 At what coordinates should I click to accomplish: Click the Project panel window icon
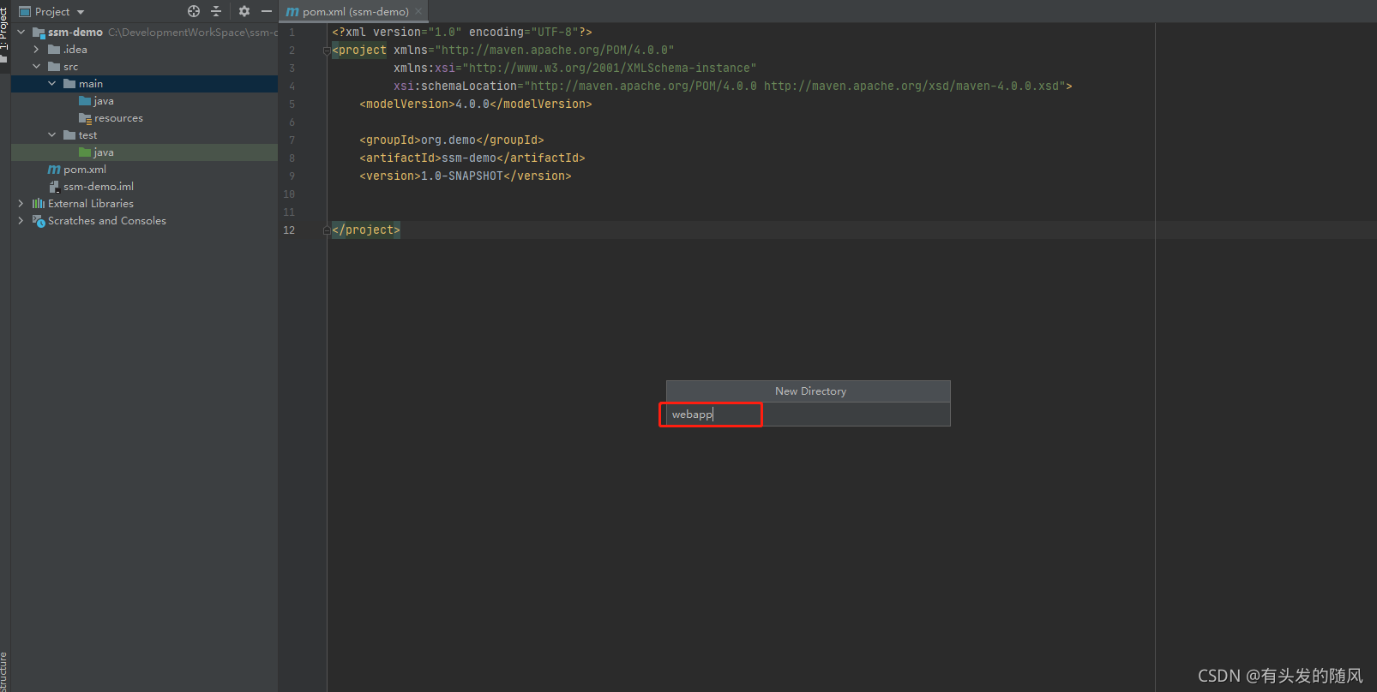pyautogui.click(x=25, y=12)
